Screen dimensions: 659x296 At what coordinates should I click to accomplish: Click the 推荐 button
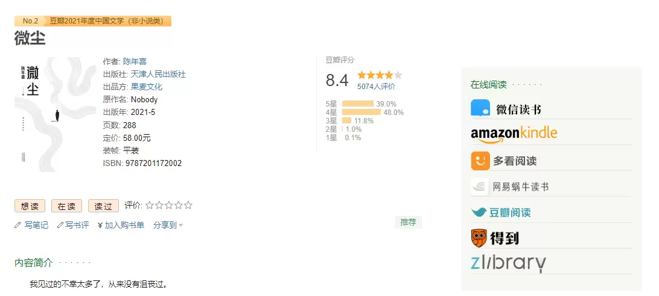(x=408, y=222)
